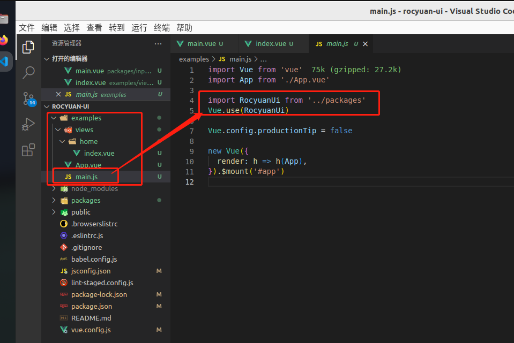Click package-lock.json npm icon
514x343 pixels.
[64, 294]
